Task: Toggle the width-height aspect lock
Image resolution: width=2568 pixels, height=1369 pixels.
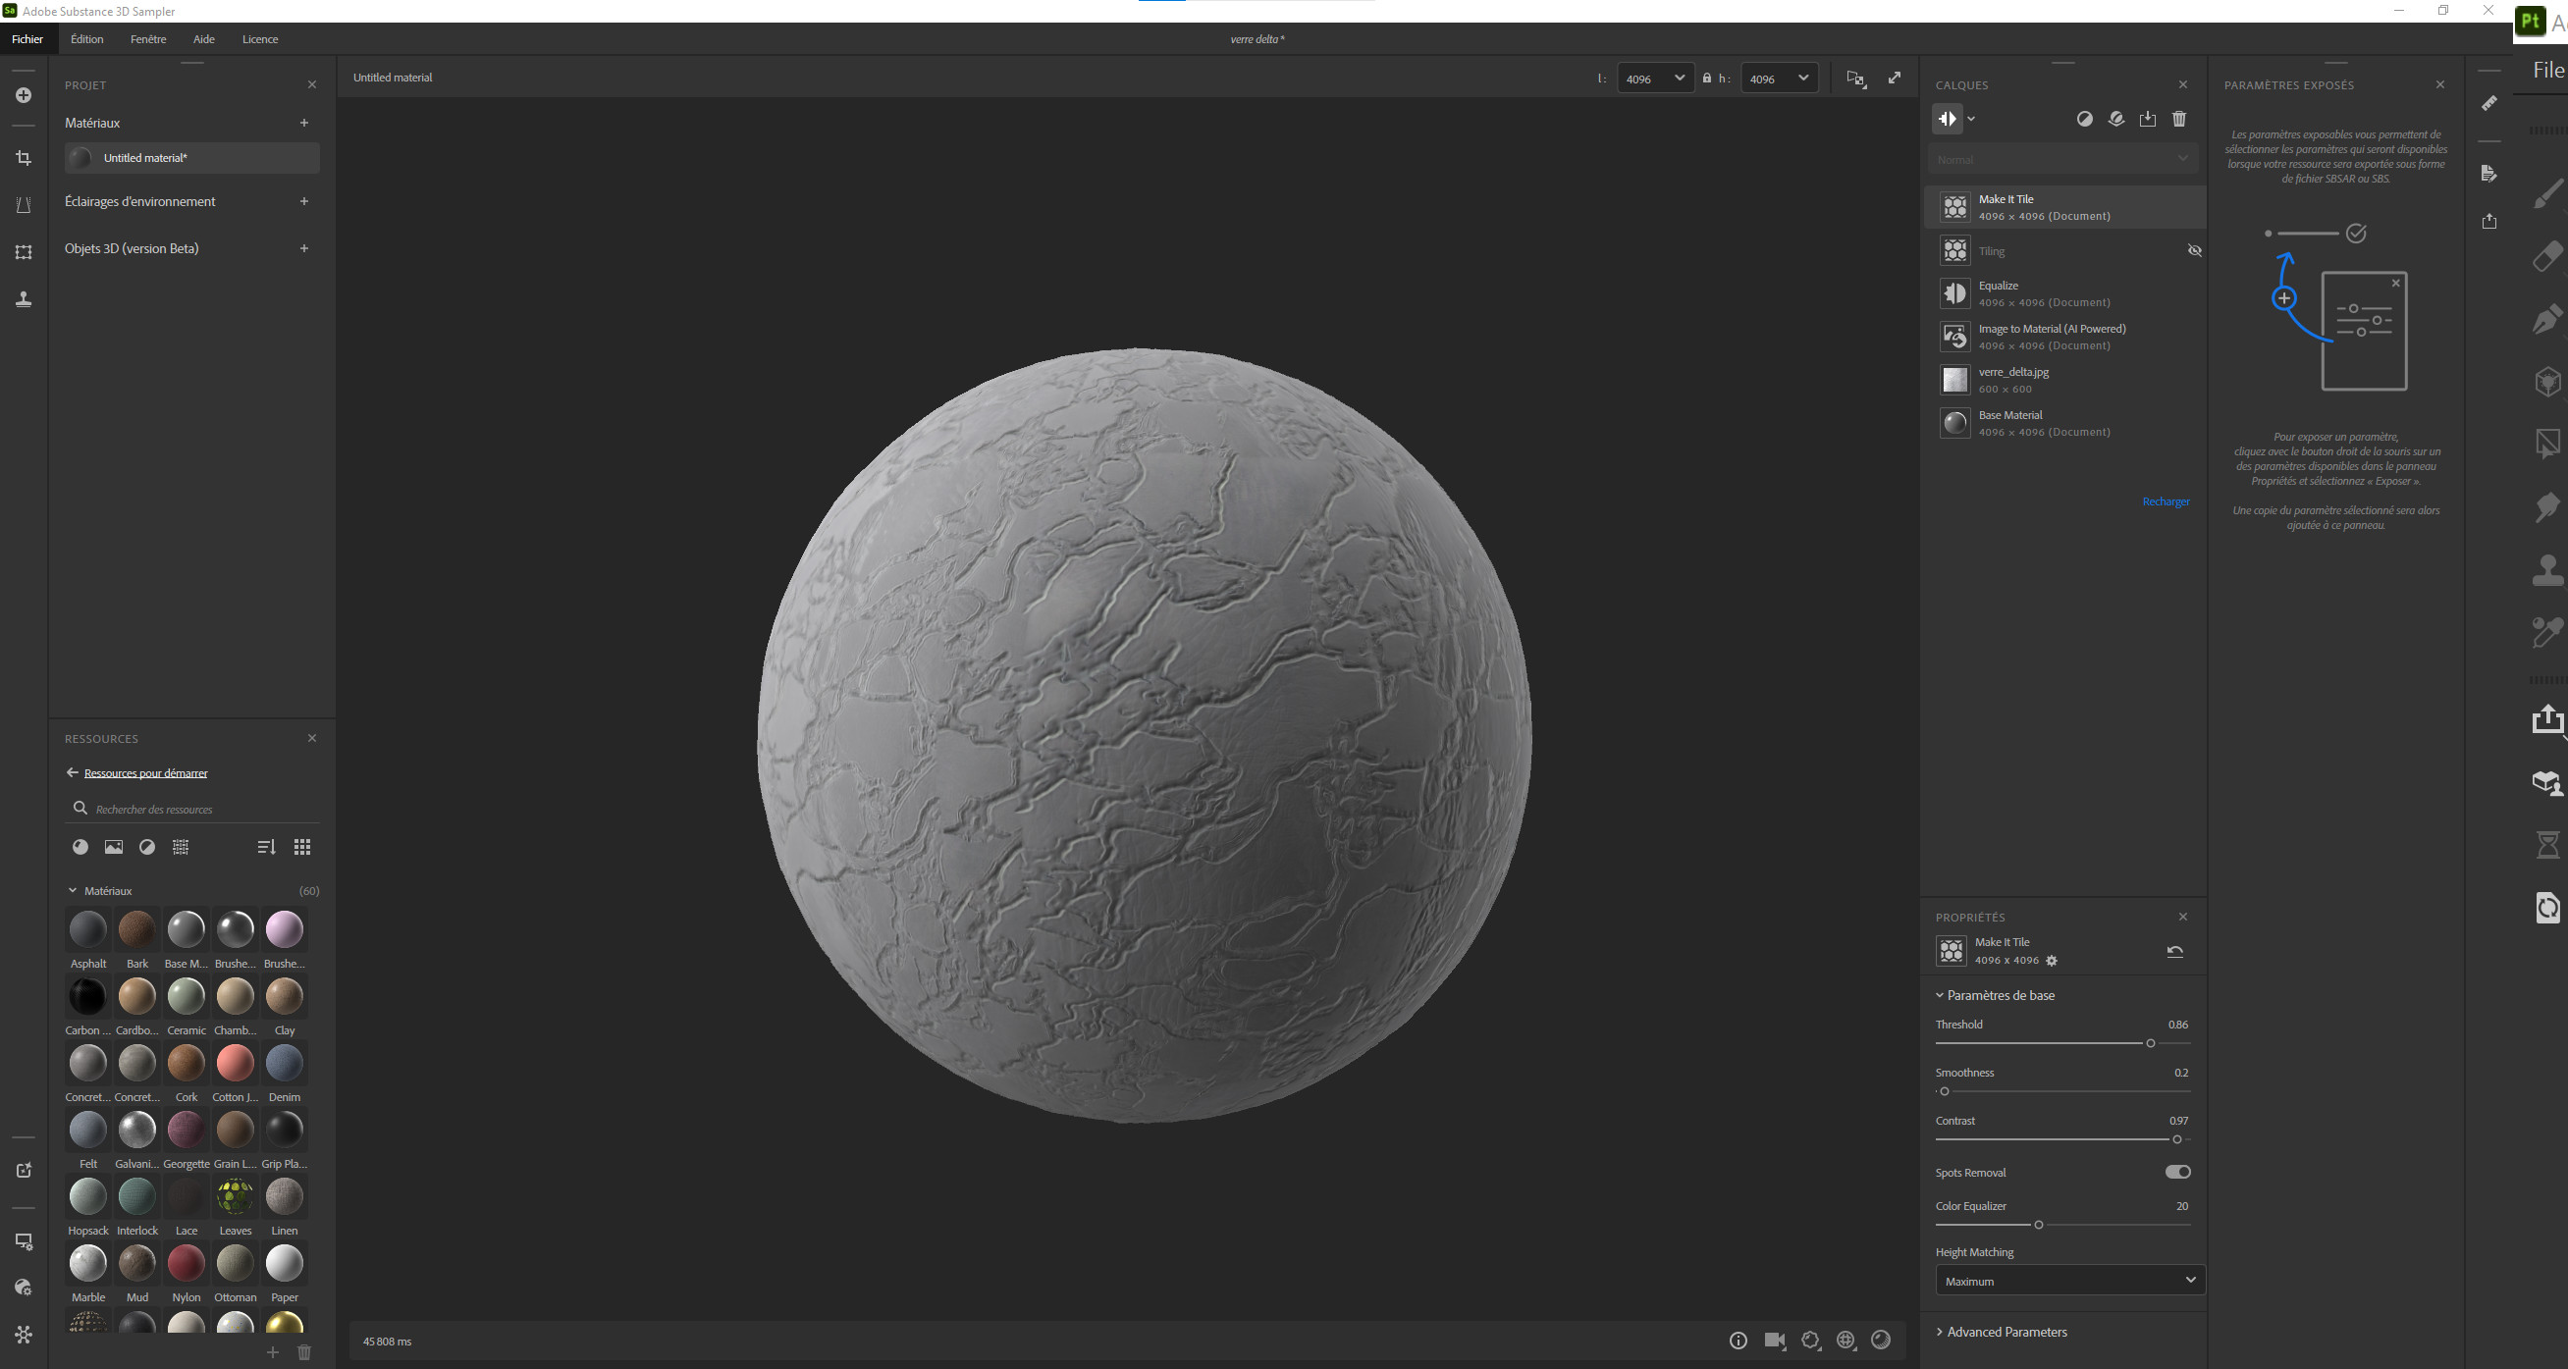Action: click(1707, 78)
